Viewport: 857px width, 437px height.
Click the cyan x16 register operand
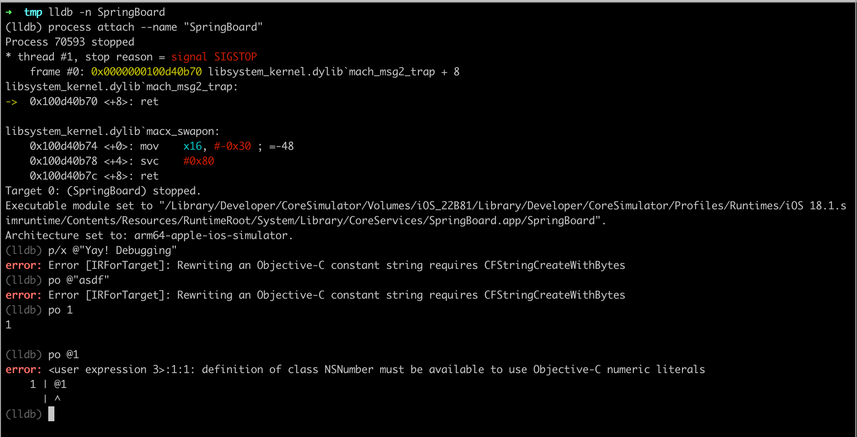193,146
